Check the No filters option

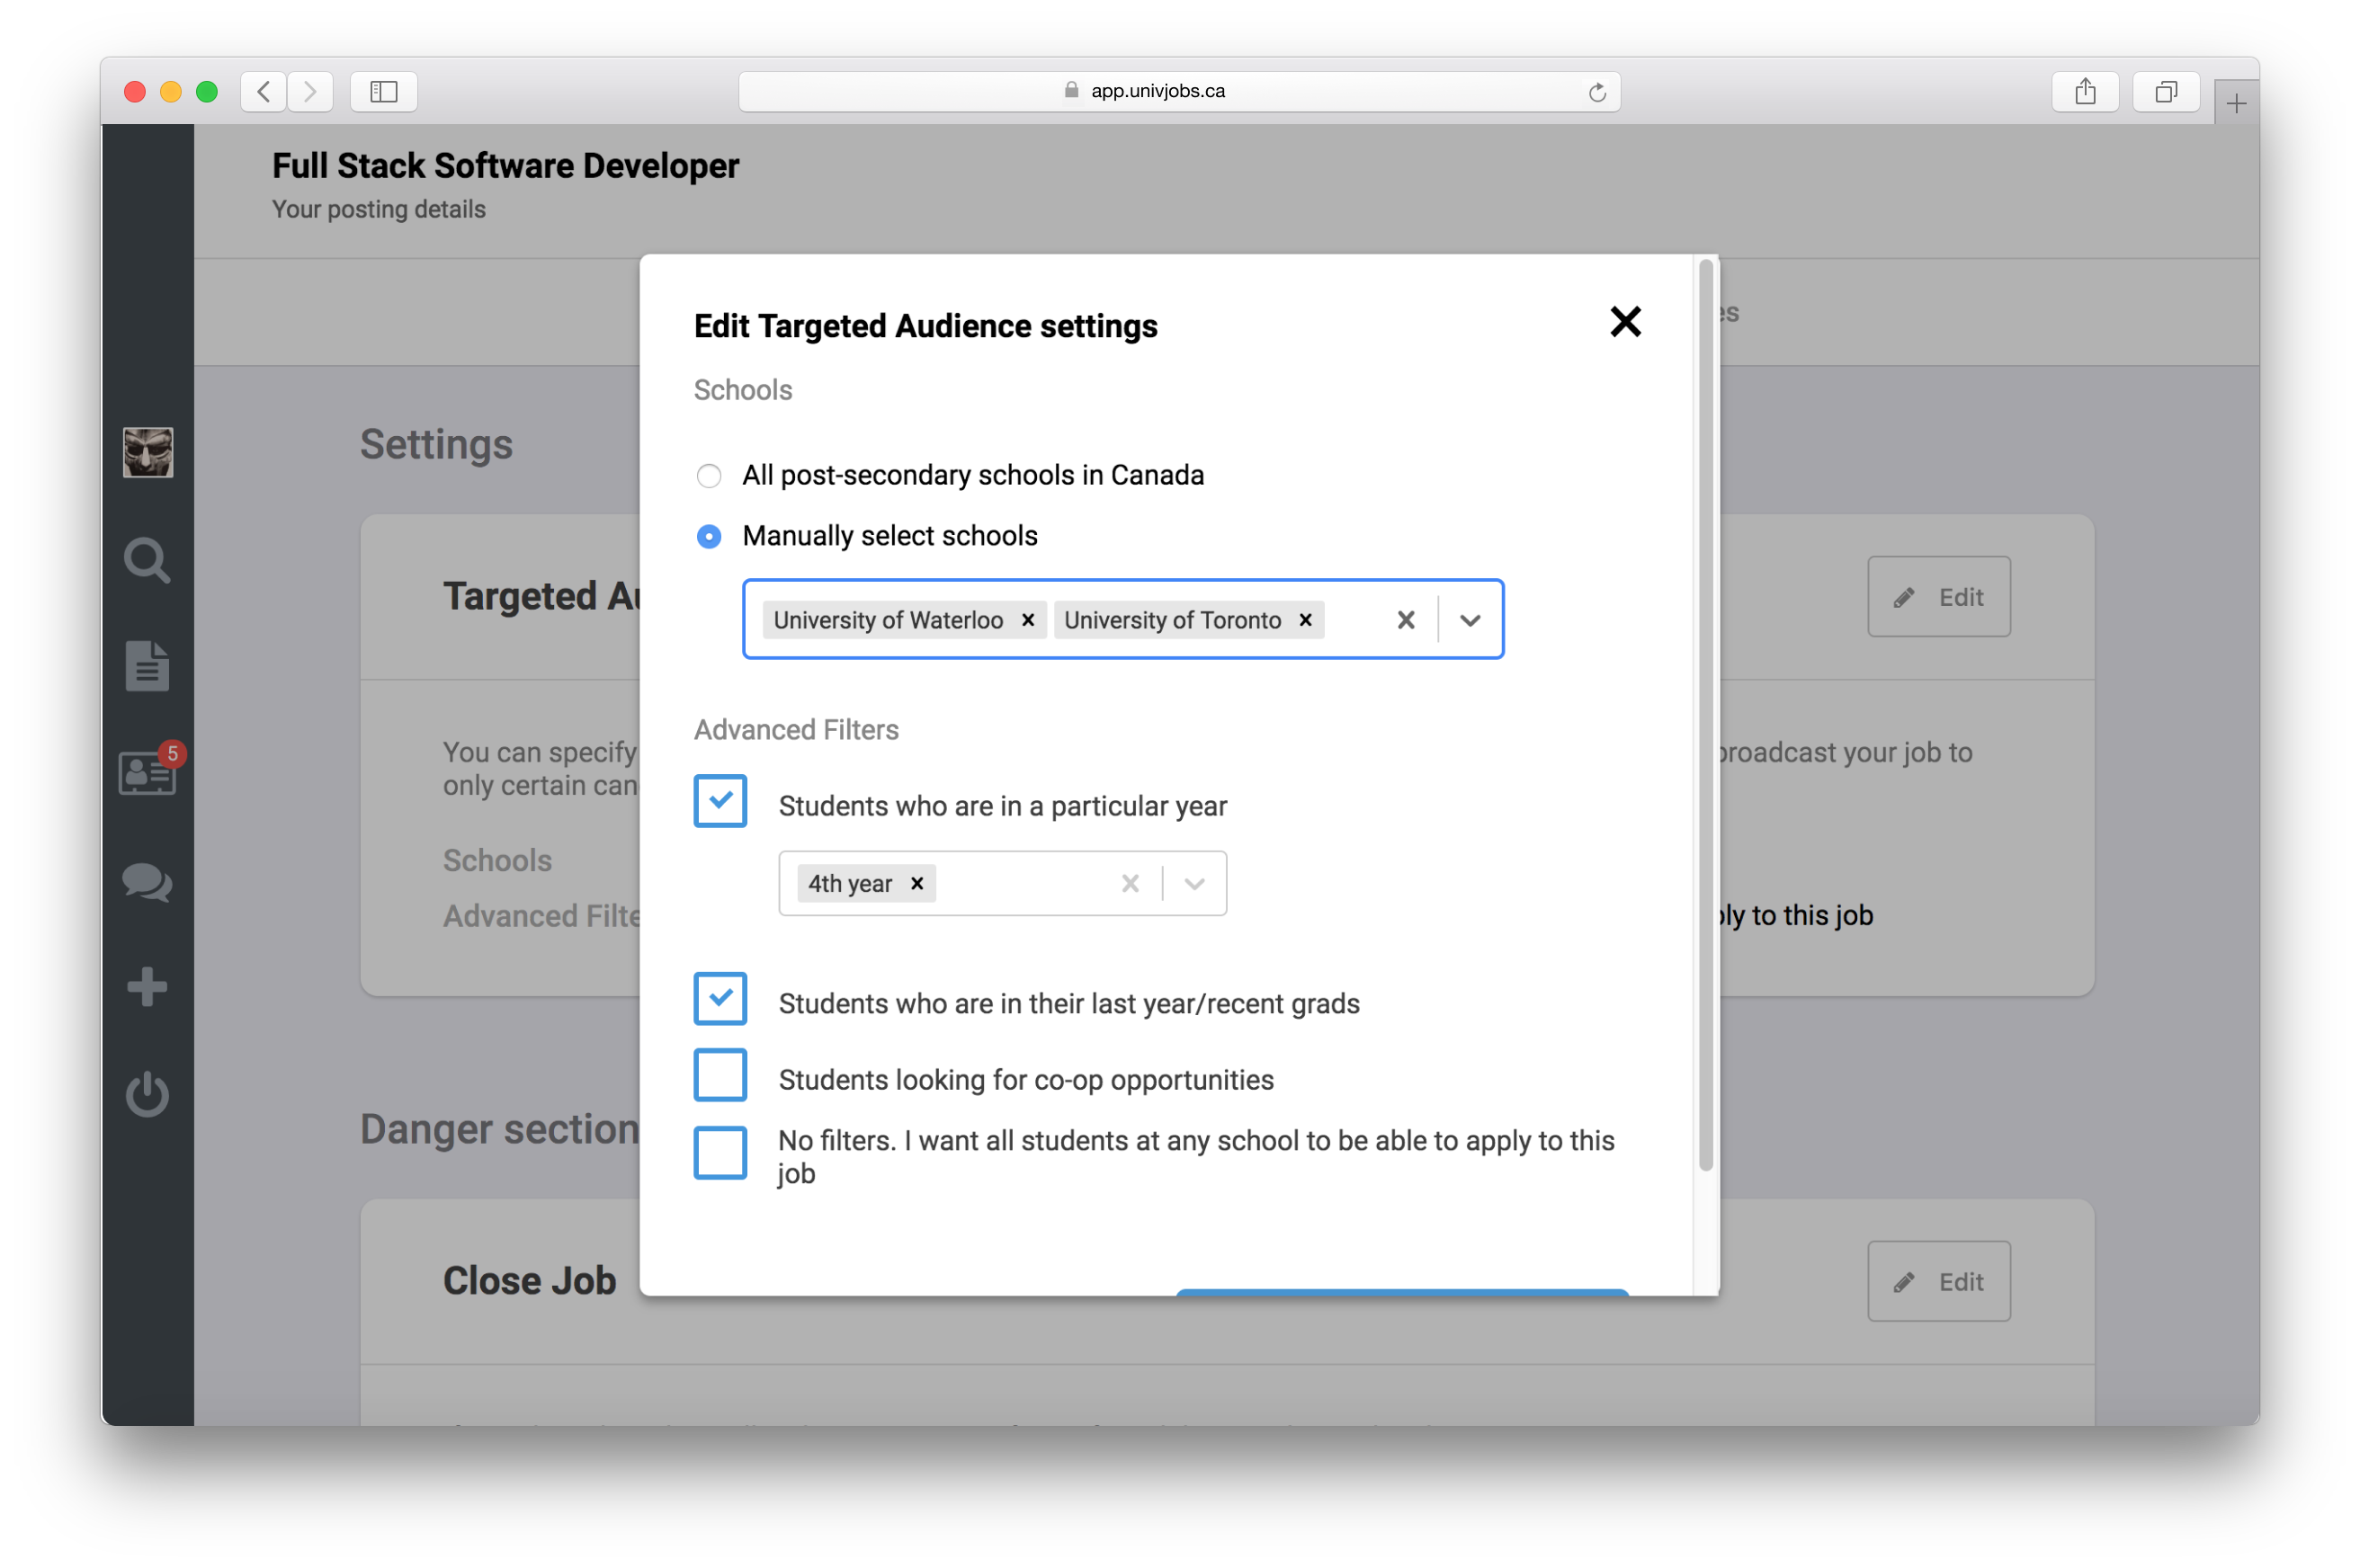tap(720, 1153)
